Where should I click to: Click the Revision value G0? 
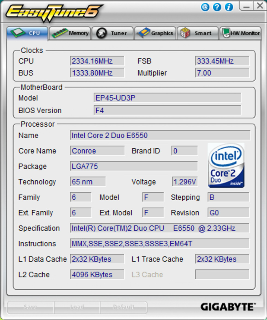coord(228,213)
